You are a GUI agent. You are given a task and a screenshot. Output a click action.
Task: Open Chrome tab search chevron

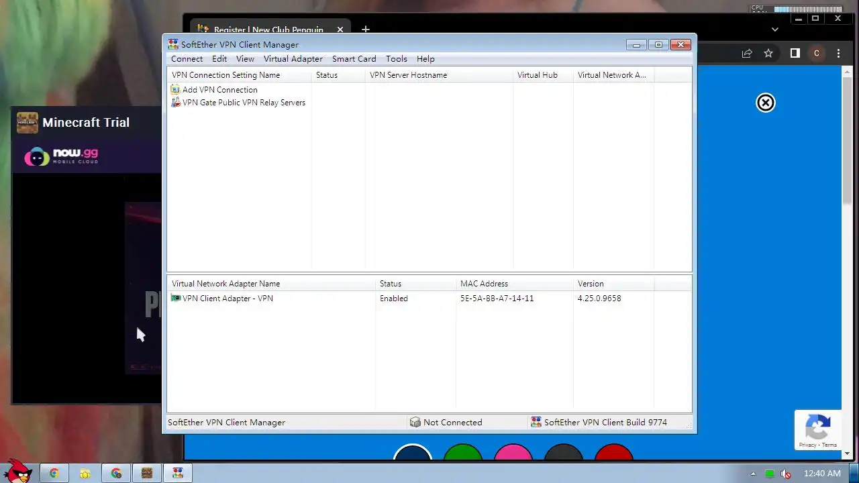point(775,30)
